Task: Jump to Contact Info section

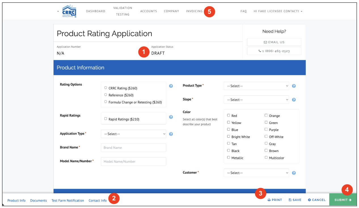Action: 98,201
